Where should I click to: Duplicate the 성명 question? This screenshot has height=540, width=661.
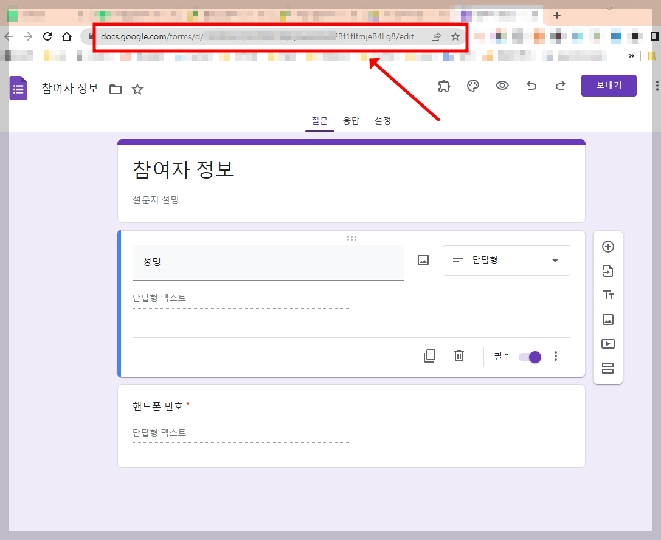tap(429, 356)
